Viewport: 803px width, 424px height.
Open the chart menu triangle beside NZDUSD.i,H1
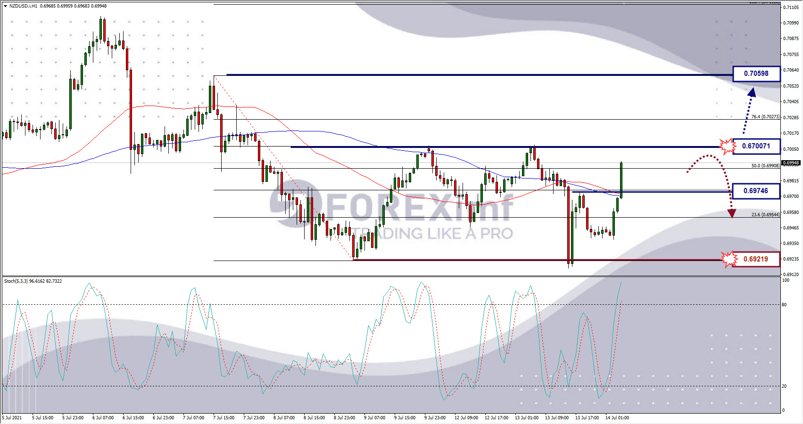[x=5, y=6]
